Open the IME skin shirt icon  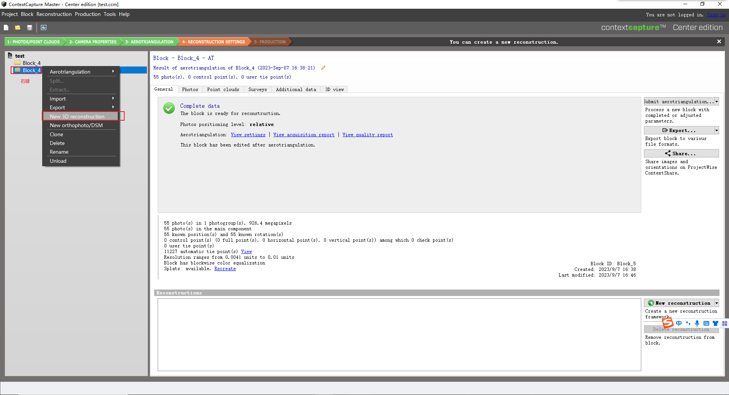(x=716, y=323)
